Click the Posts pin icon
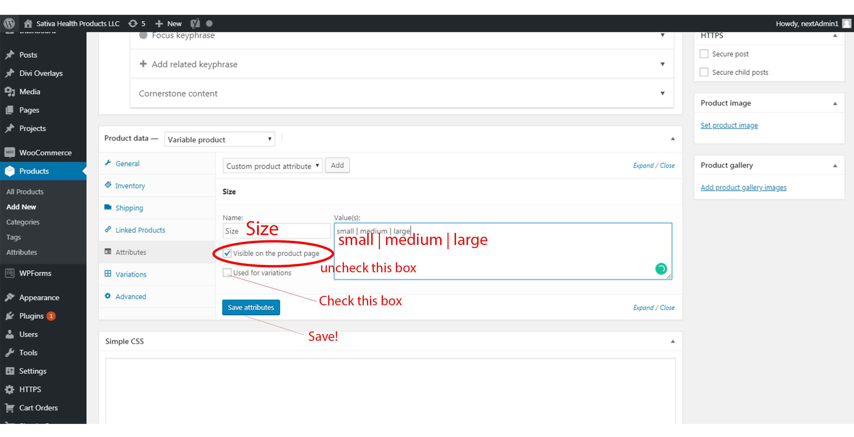Image resolution: width=854 pixels, height=437 pixels. 10,54
